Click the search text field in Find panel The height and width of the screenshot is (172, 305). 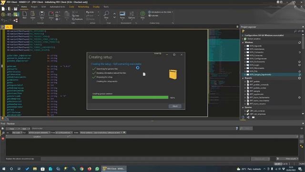click(x=133, y=129)
